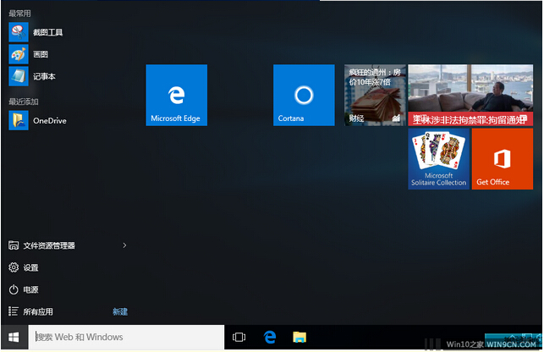Viewport: 544px width, 352px height.
Task: Open File Explorer (文件资源管理器) from Start menu
Action: click(x=49, y=245)
